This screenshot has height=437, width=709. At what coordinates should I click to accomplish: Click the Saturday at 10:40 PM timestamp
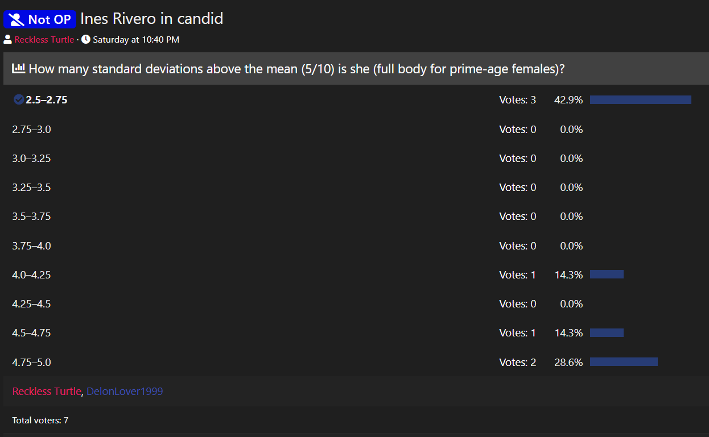tap(136, 40)
